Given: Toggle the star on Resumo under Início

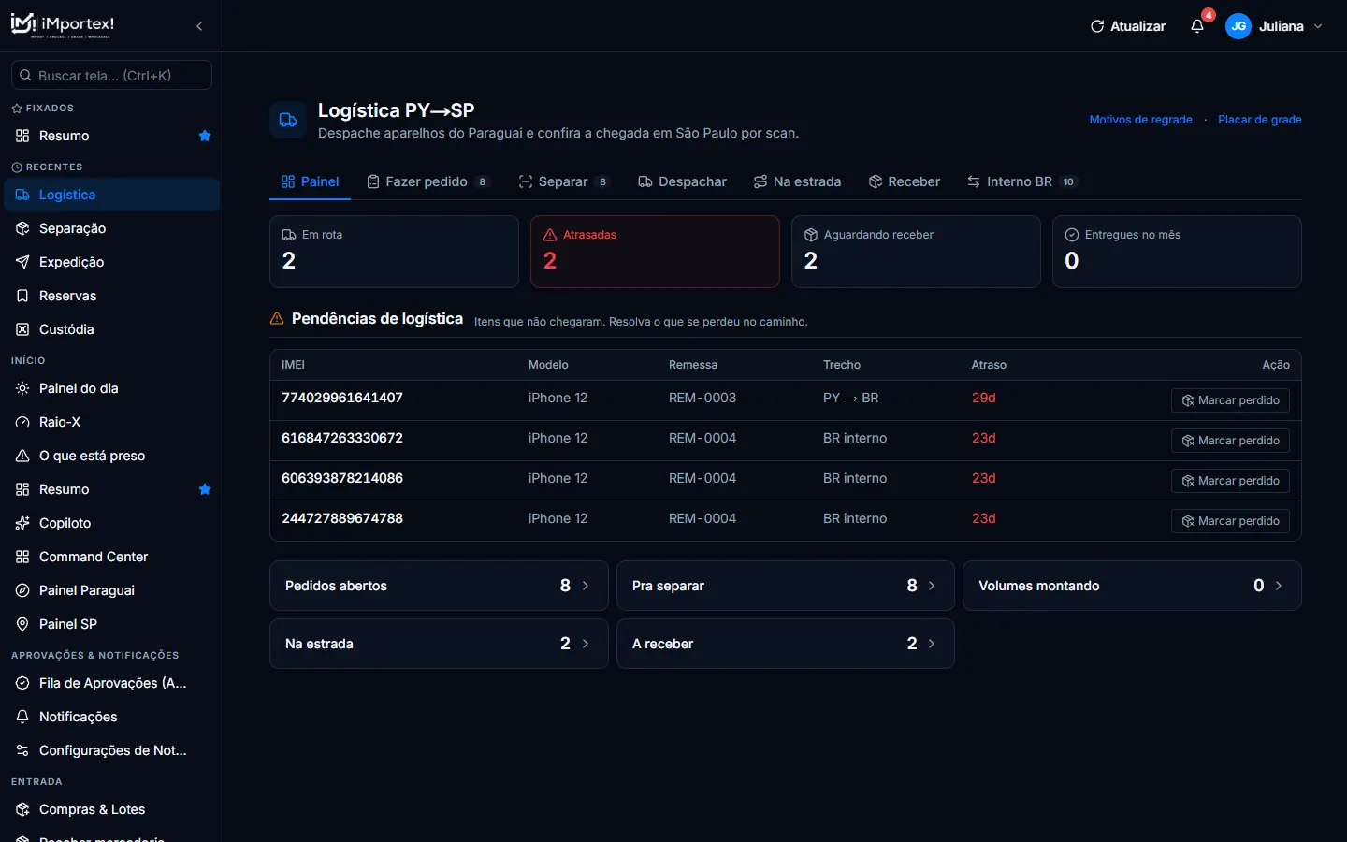Looking at the screenshot, I should pos(205,489).
